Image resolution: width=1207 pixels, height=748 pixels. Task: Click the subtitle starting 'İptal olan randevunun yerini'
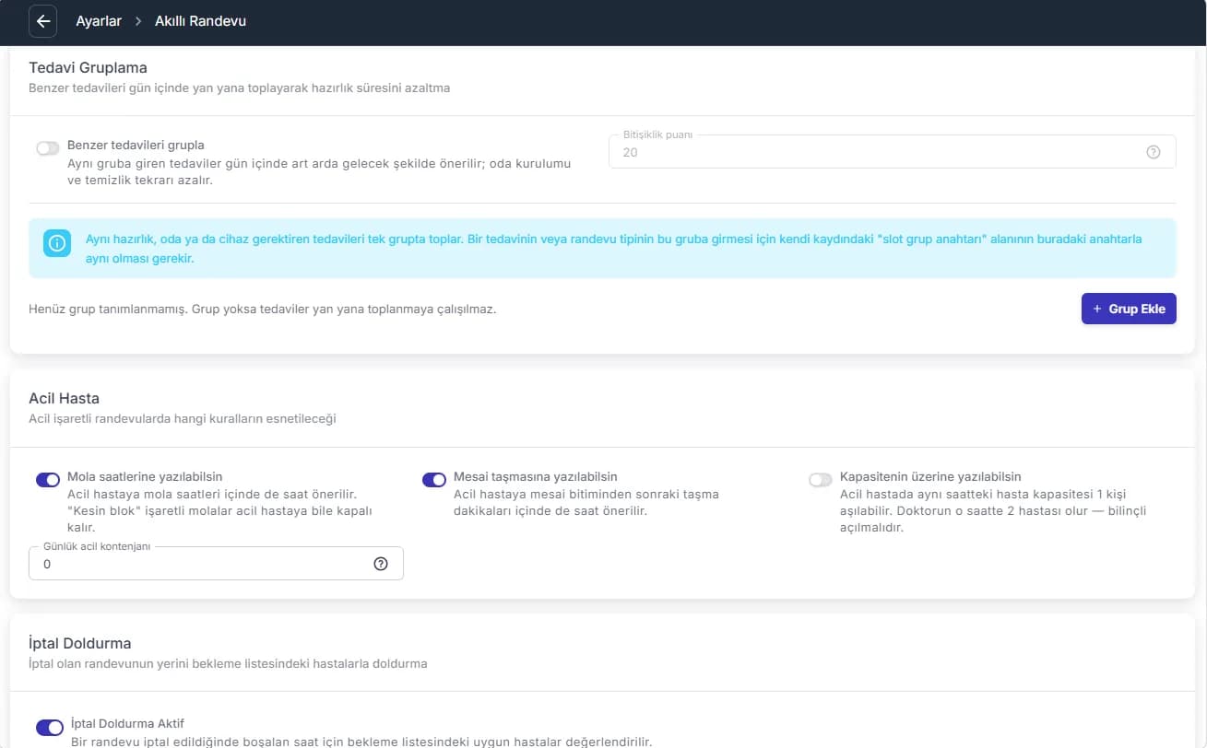pyautogui.click(x=229, y=663)
